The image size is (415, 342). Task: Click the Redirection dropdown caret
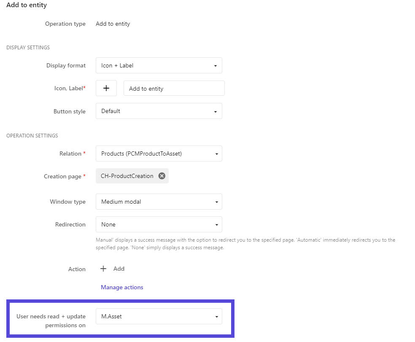(217, 224)
